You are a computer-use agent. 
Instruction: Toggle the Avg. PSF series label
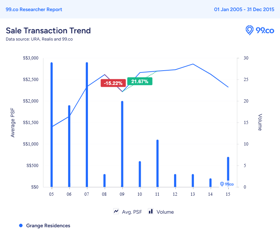(132, 212)
